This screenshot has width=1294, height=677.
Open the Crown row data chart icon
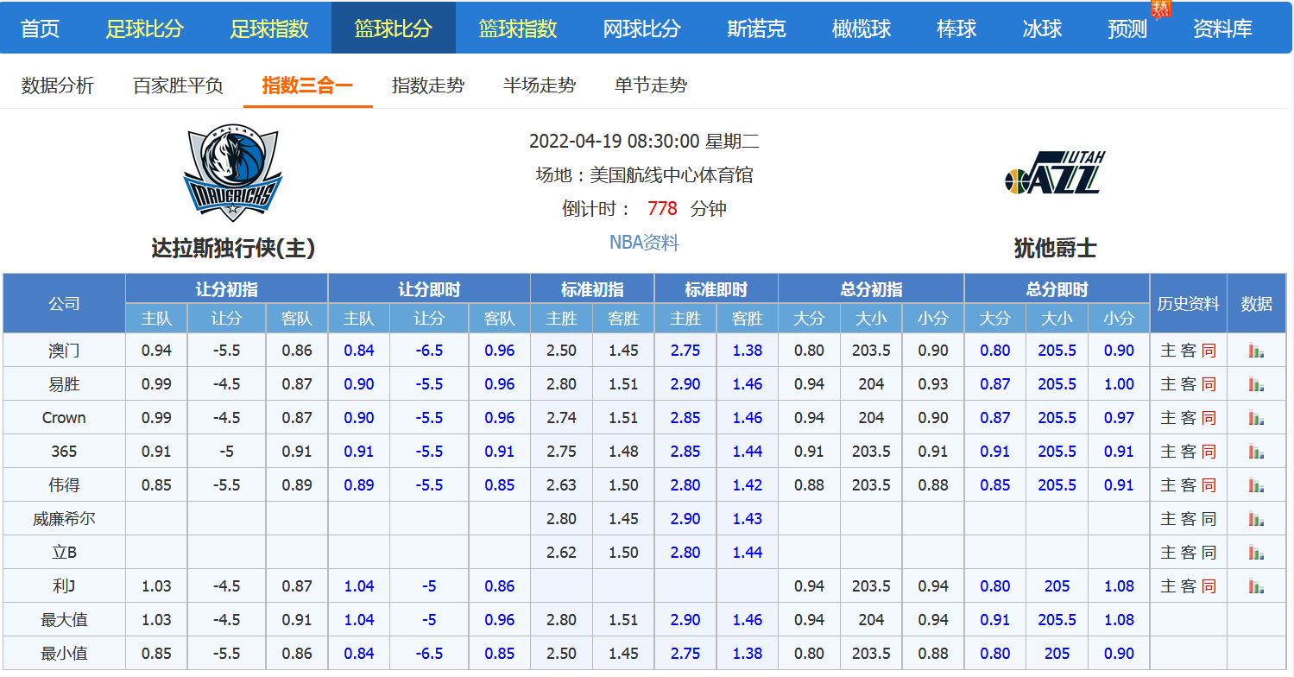1256,418
